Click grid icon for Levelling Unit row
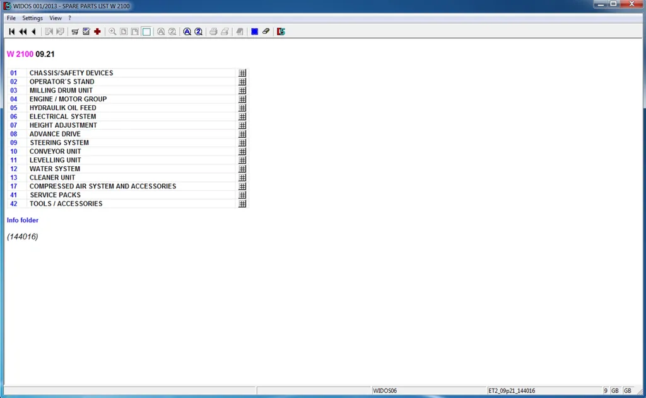 point(242,161)
